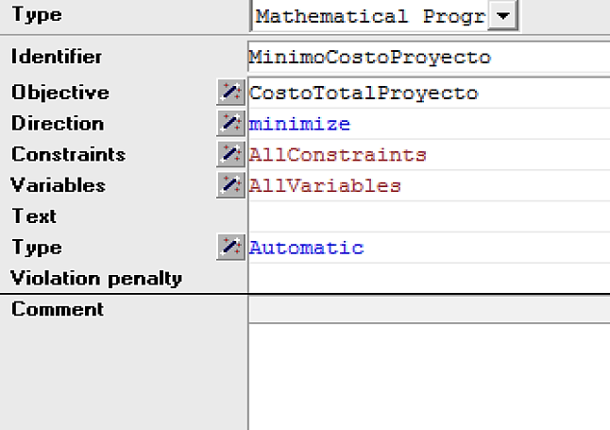Click the MinimoCostoProyecto identifier field

coord(425,58)
